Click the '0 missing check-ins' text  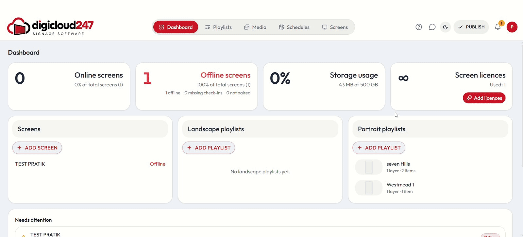click(x=203, y=93)
